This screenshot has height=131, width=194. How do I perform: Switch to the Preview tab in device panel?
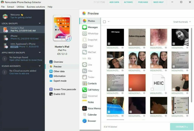pos(62,67)
